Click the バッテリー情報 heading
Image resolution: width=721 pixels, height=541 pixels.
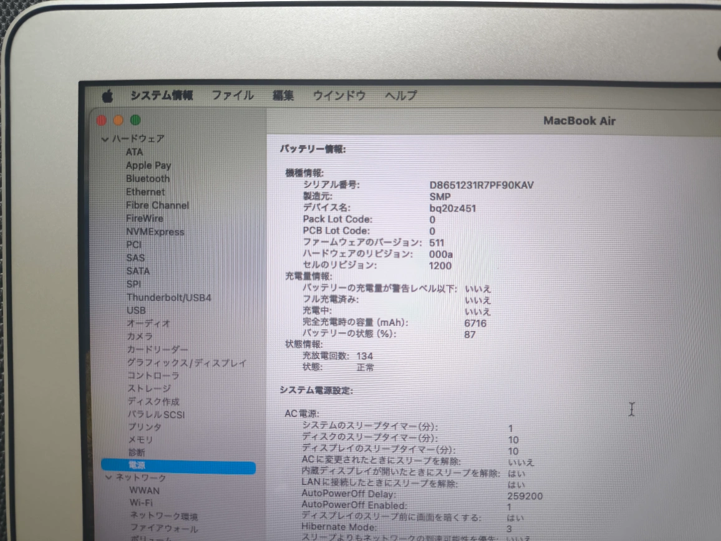click(312, 149)
